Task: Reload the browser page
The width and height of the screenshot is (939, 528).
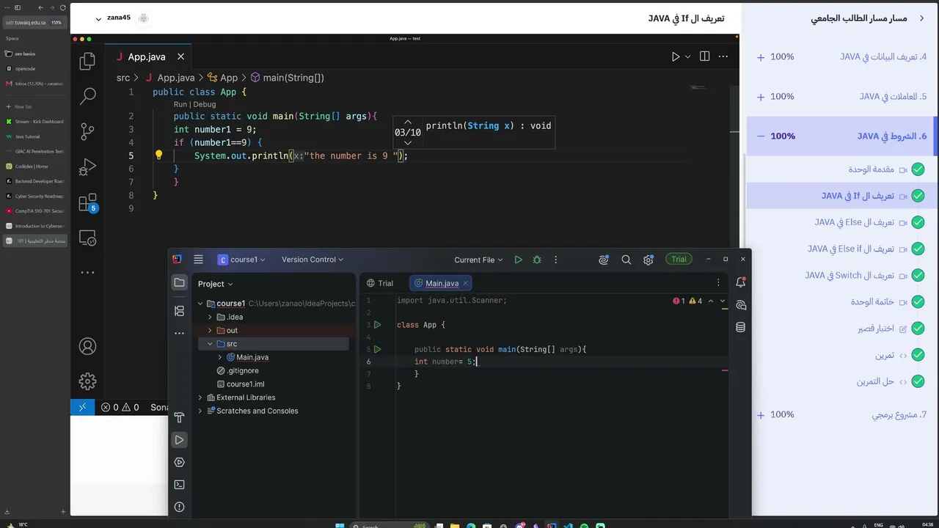Action: (x=63, y=7)
